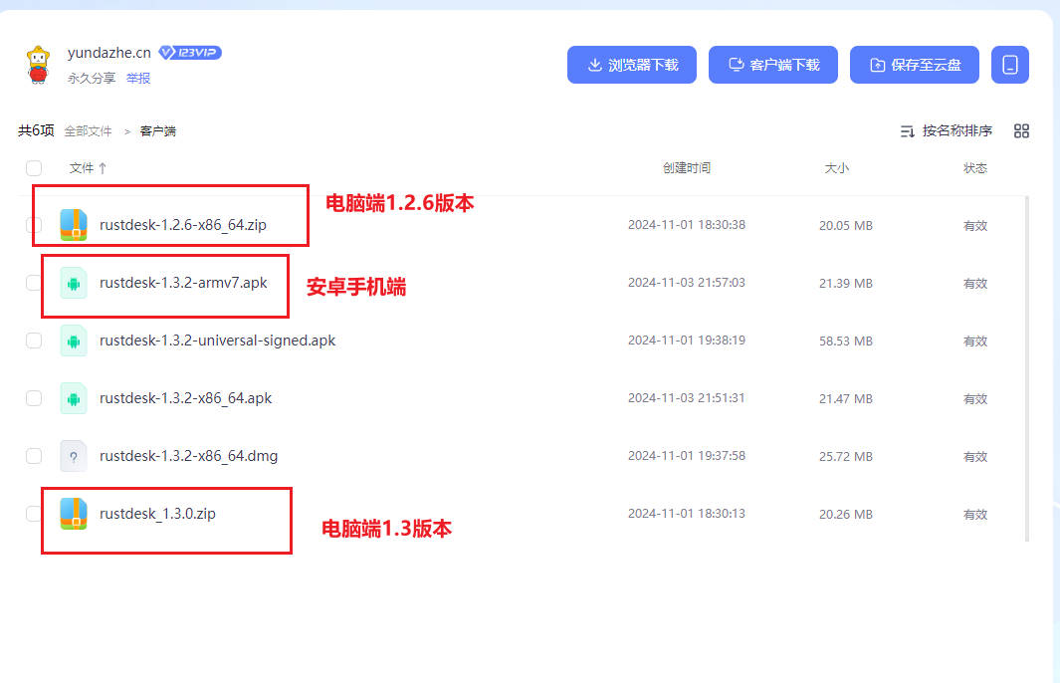Open the yundazhe.cn username
Screen dimensions: 1060x683
pyautogui.click(x=108, y=53)
